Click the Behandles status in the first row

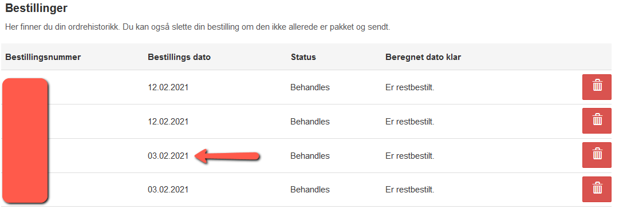click(310, 87)
